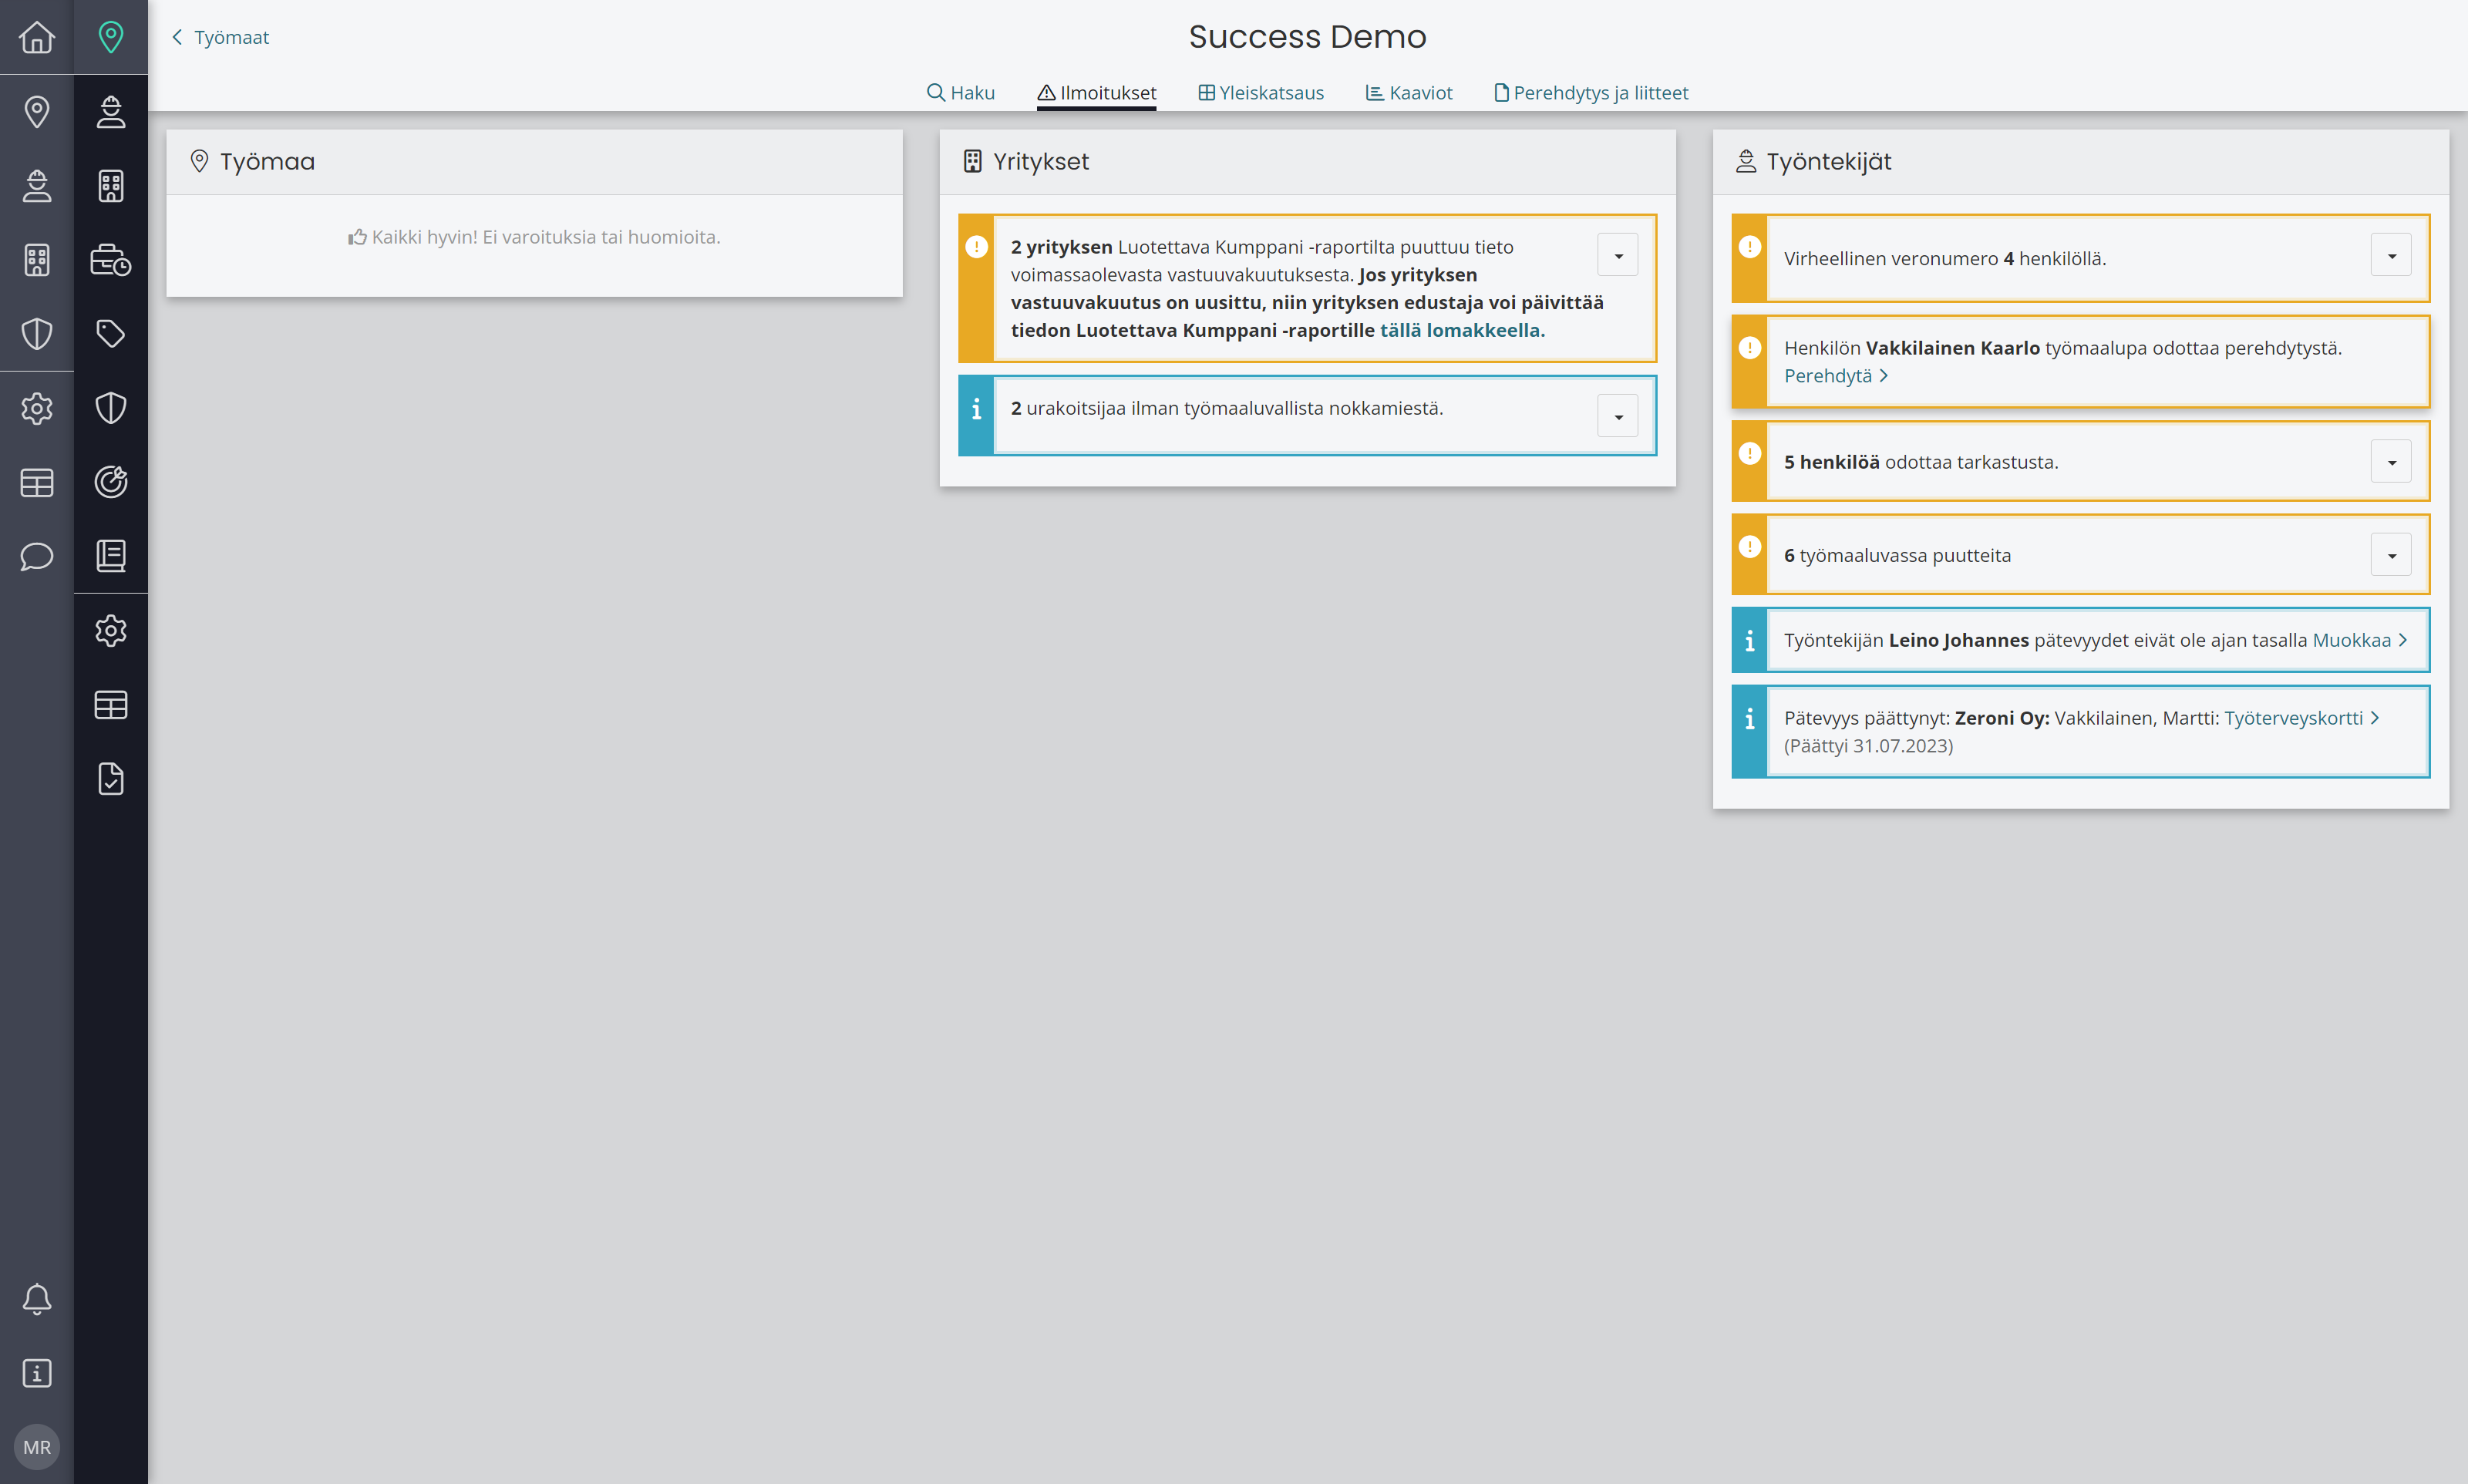Open the document with checkmark icon
The height and width of the screenshot is (1484, 2468).
pyautogui.click(x=111, y=778)
